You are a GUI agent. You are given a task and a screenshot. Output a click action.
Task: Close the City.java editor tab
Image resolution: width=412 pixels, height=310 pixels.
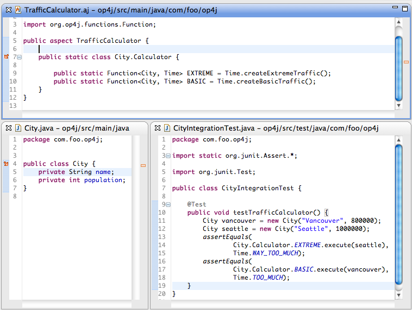[x=8, y=128]
